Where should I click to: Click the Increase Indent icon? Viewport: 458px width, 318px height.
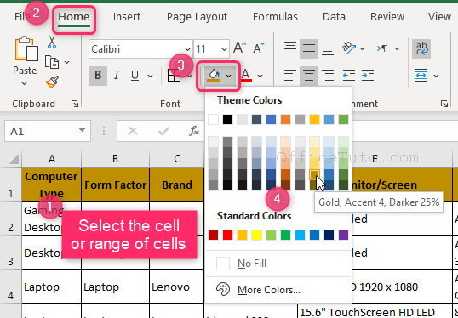click(x=368, y=76)
